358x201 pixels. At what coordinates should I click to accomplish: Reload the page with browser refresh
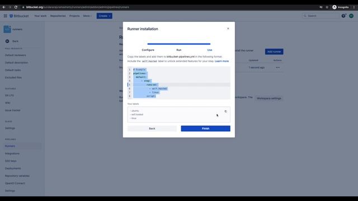(16, 7)
